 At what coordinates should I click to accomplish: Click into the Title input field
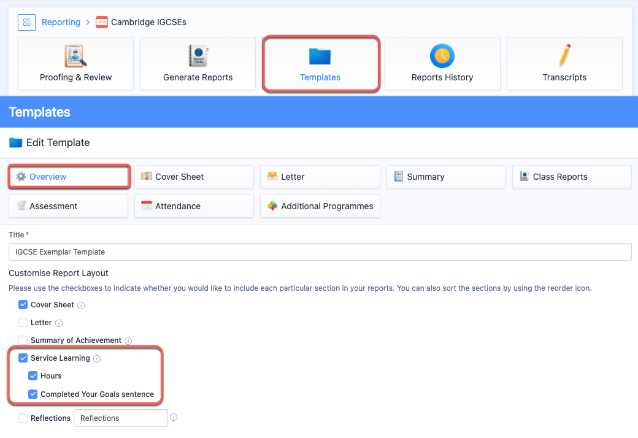(x=320, y=252)
